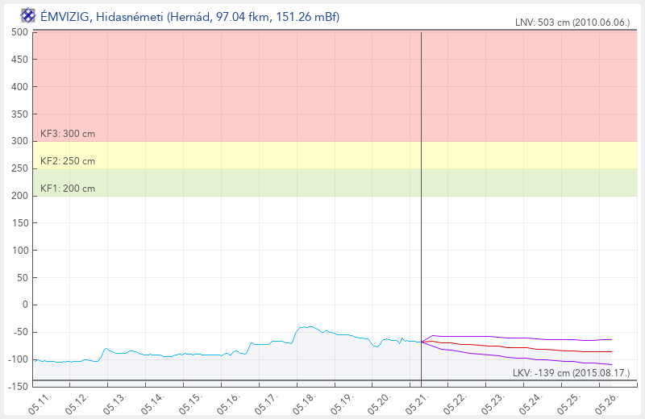Click the 500 value on the y-axis
Viewport: 645px width, 419px height.
[x=19, y=32]
